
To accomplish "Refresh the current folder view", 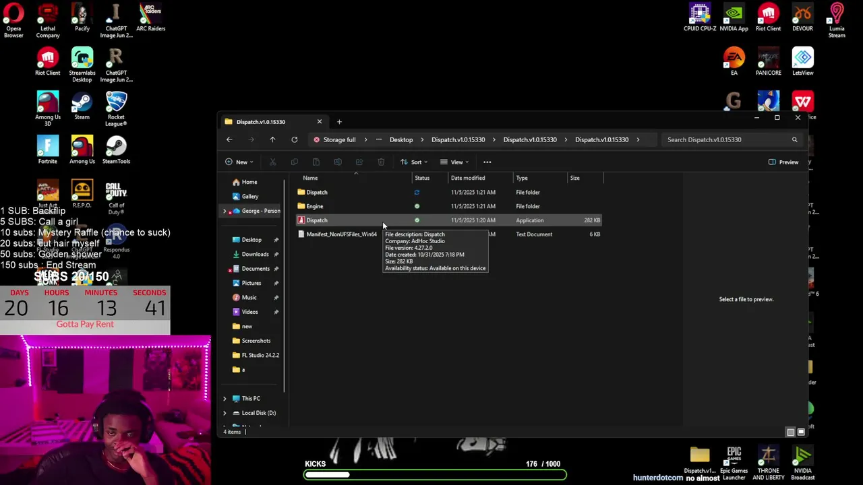I will (x=294, y=139).
